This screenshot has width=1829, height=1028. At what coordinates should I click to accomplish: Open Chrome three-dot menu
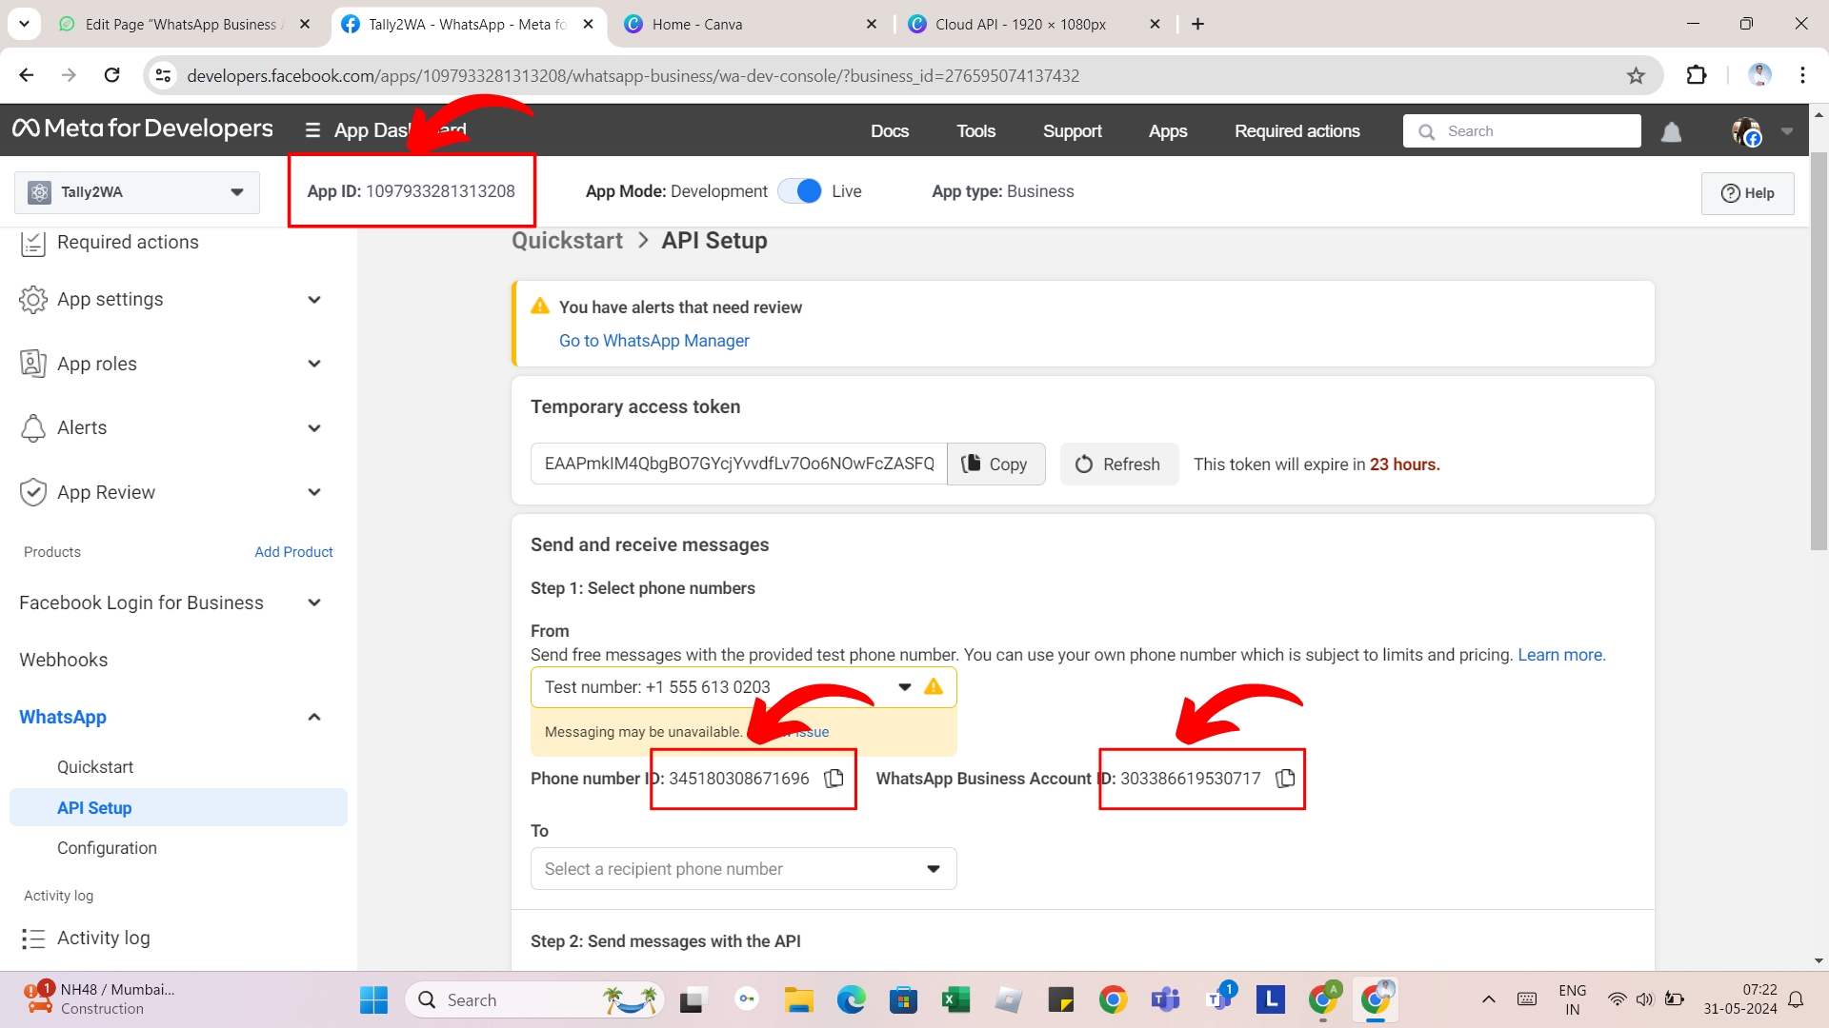1802,75
